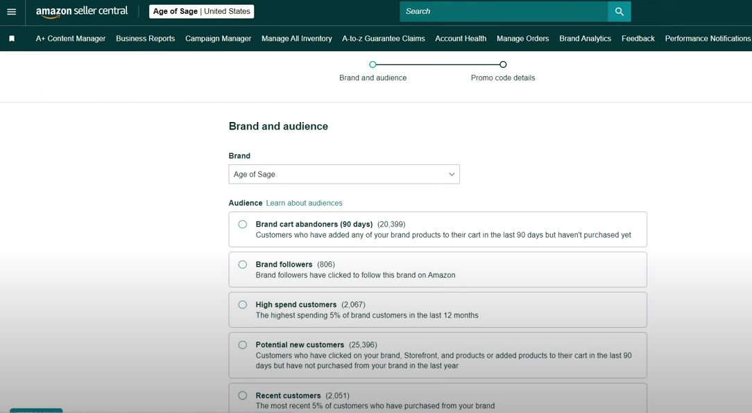Click the bookmark flag icon
This screenshot has height=413, width=752.
click(x=12, y=38)
